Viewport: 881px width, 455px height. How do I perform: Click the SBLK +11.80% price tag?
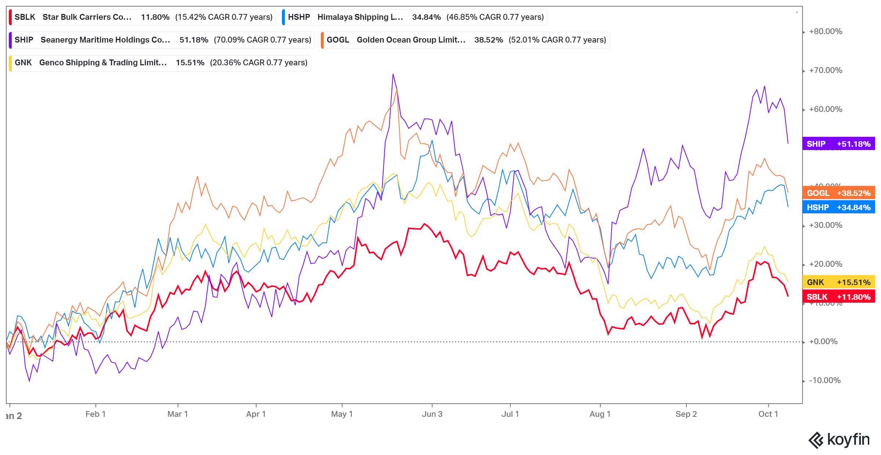point(838,297)
